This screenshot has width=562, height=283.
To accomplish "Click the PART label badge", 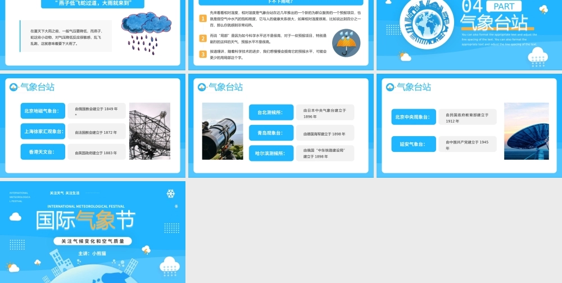I will tap(504, 6).
